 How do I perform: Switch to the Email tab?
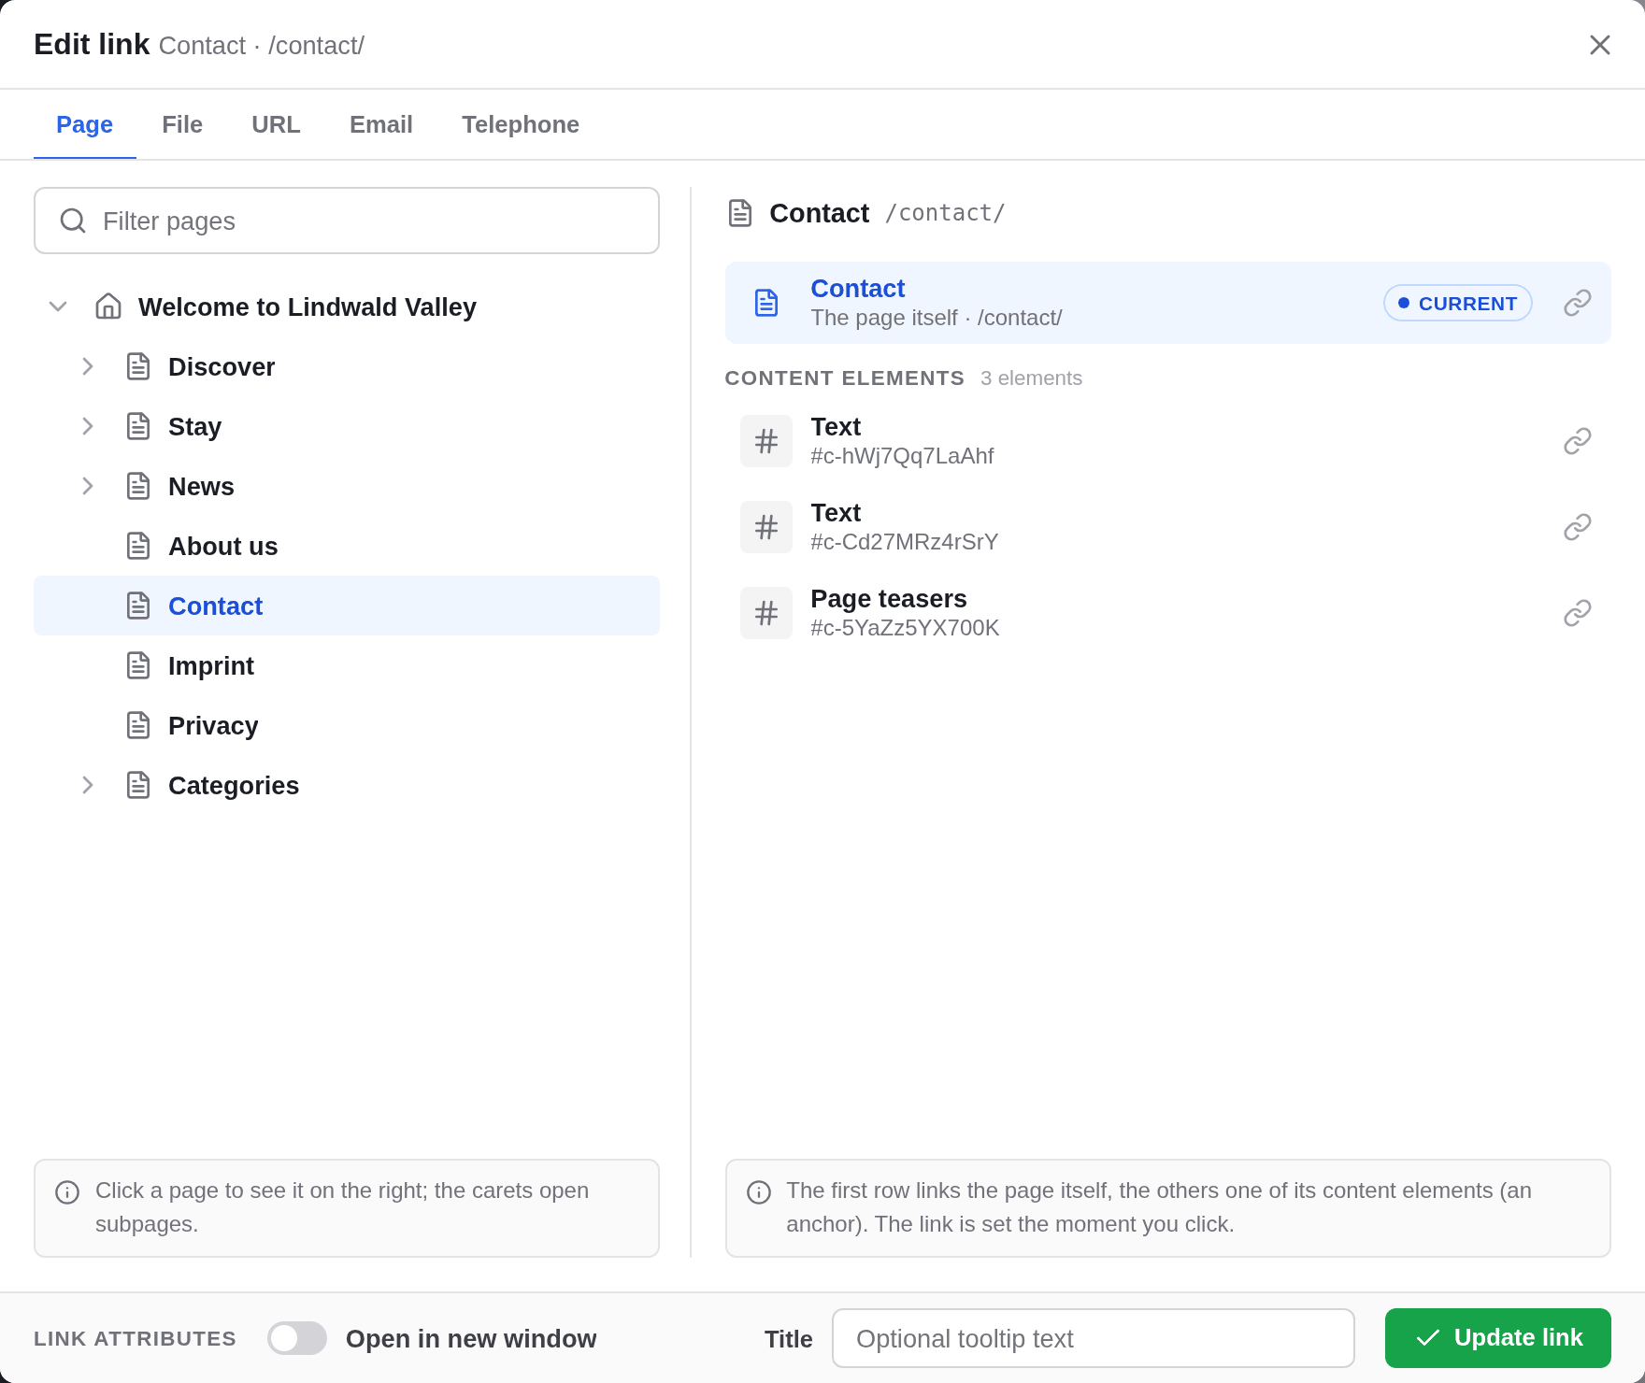[381, 124]
